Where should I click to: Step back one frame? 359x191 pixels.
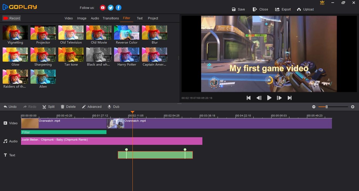click(259, 98)
